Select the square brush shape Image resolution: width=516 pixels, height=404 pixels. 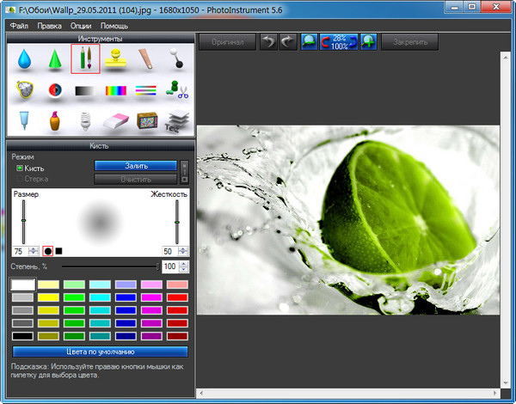point(59,251)
